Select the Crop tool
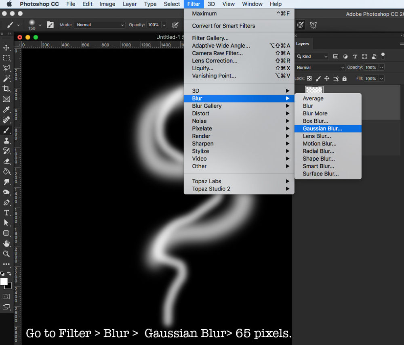The height and width of the screenshot is (345, 404). (6, 89)
